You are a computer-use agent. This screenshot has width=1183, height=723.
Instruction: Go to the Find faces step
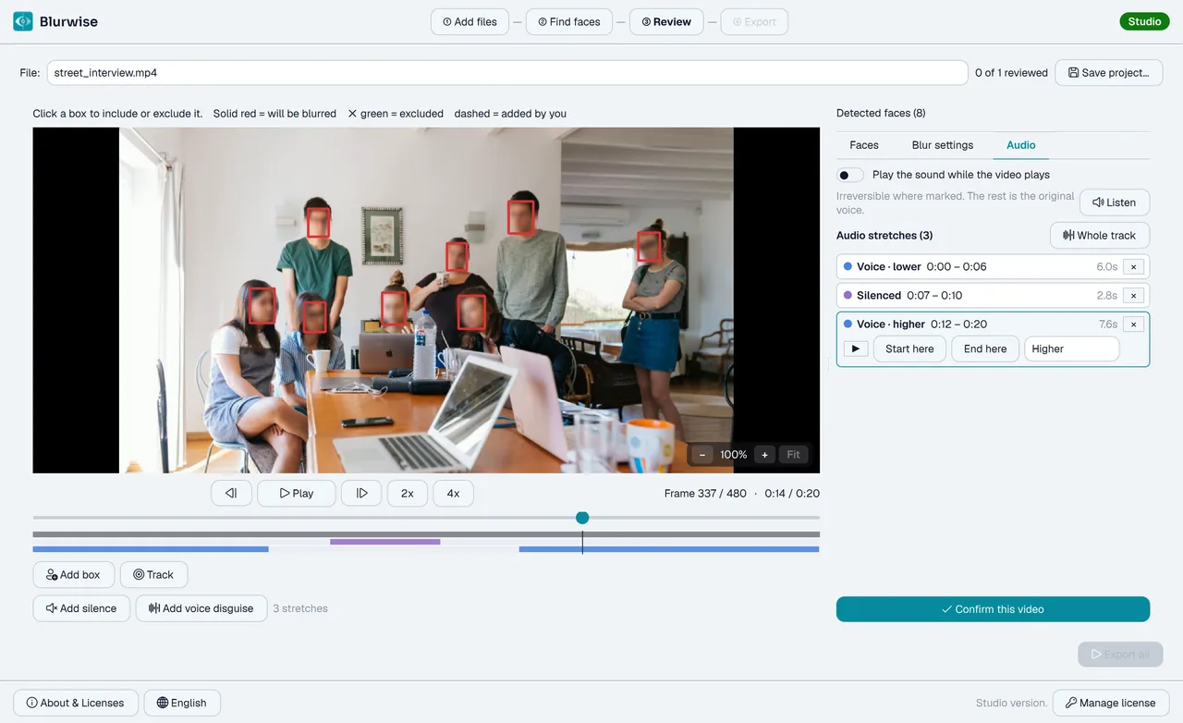tap(569, 21)
